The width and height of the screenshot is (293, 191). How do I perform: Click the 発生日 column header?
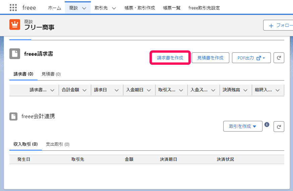(x=24, y=159)
